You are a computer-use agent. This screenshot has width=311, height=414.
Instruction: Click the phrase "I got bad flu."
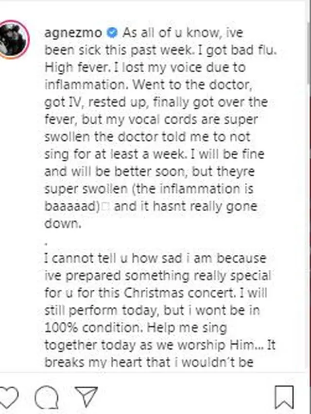[x=236, y=50]
